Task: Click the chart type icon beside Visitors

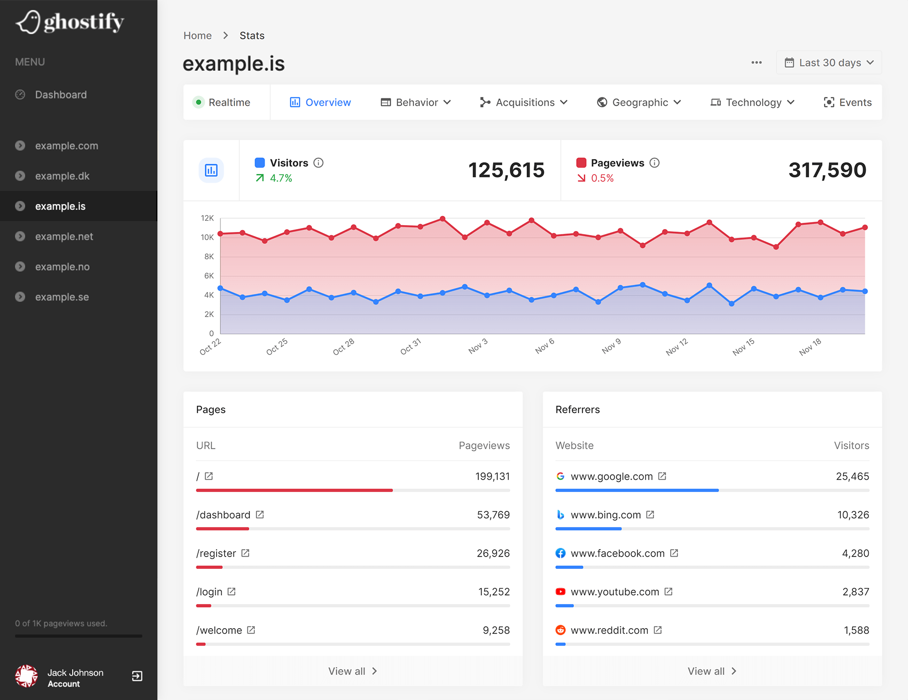Action: coord(211,171)
